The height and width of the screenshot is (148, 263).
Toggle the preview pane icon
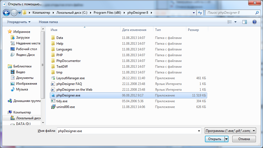coord(245,22)
